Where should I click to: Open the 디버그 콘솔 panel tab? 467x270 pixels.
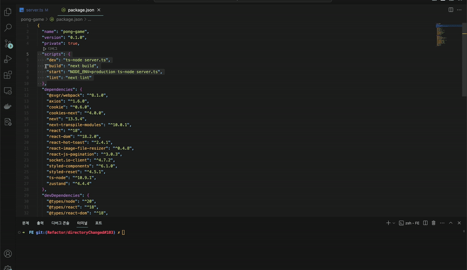click(60, 223)
